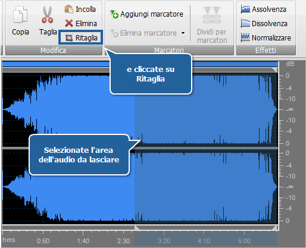Click the Normalizzare waveform icon
306x248 pixels.
pyautogui.click(x=245, y=37)
